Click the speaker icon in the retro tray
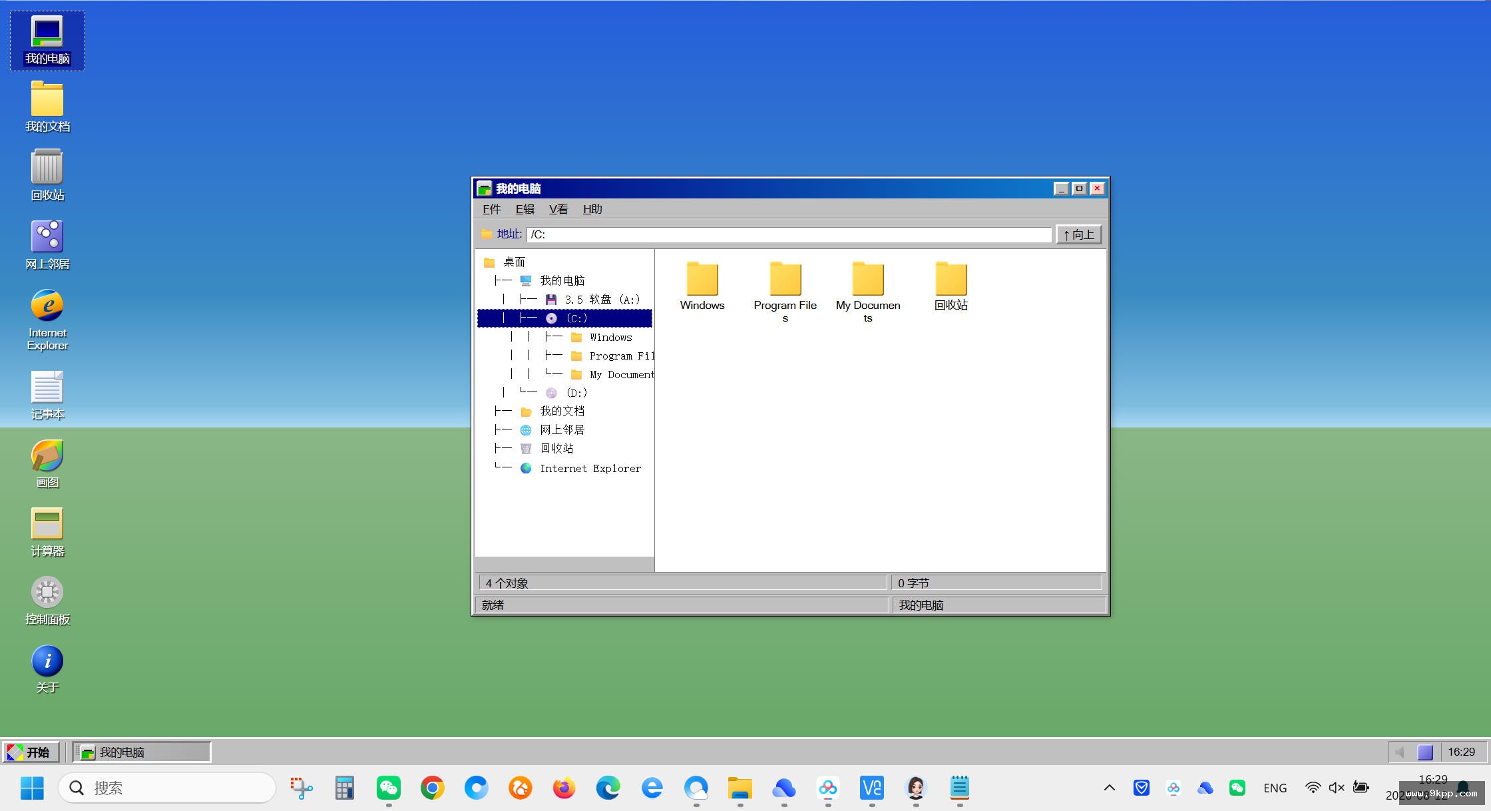The width and height of the screenshot is (1491, 811). tap(1400, 752)
